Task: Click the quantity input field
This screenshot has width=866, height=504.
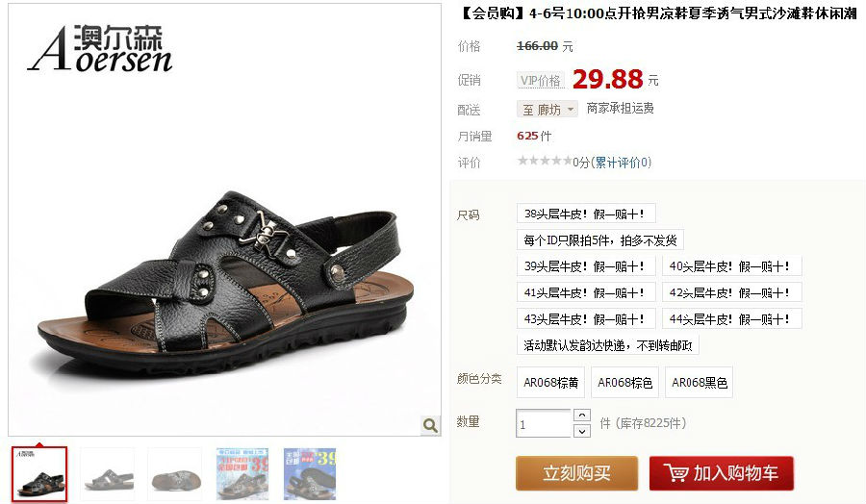Action: [543, 423]
